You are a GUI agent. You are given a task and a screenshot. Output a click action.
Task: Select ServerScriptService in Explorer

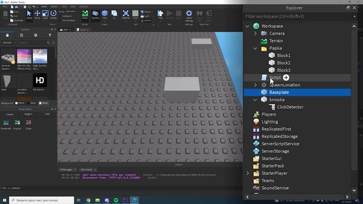pyautogui.click(x=280, y=144)
